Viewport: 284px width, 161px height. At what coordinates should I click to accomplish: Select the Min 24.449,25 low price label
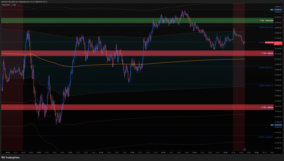coord(276,125)
